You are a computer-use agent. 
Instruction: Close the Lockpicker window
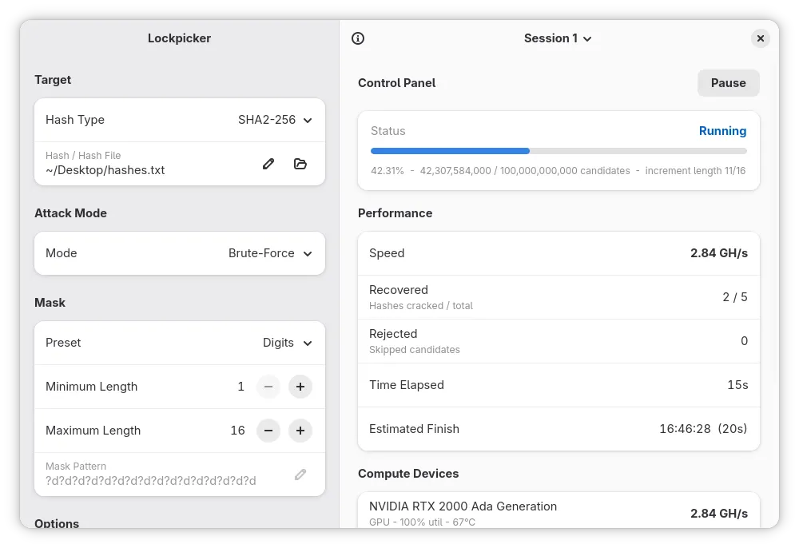pos(761,38)
